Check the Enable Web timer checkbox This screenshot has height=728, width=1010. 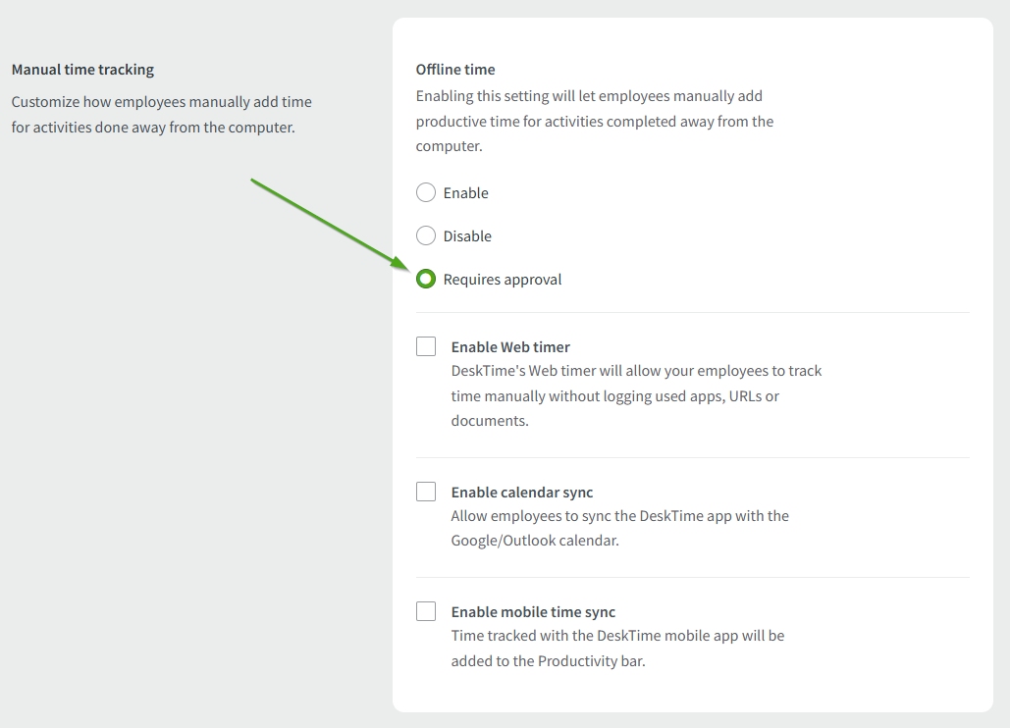[426, 346]
